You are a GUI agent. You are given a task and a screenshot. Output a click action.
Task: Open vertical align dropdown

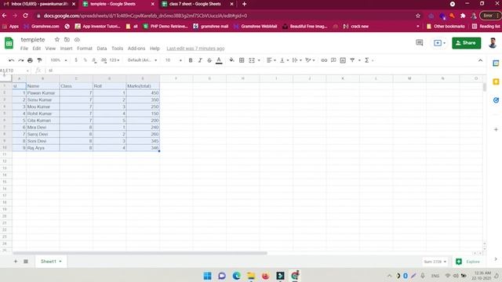pos(284,60)
